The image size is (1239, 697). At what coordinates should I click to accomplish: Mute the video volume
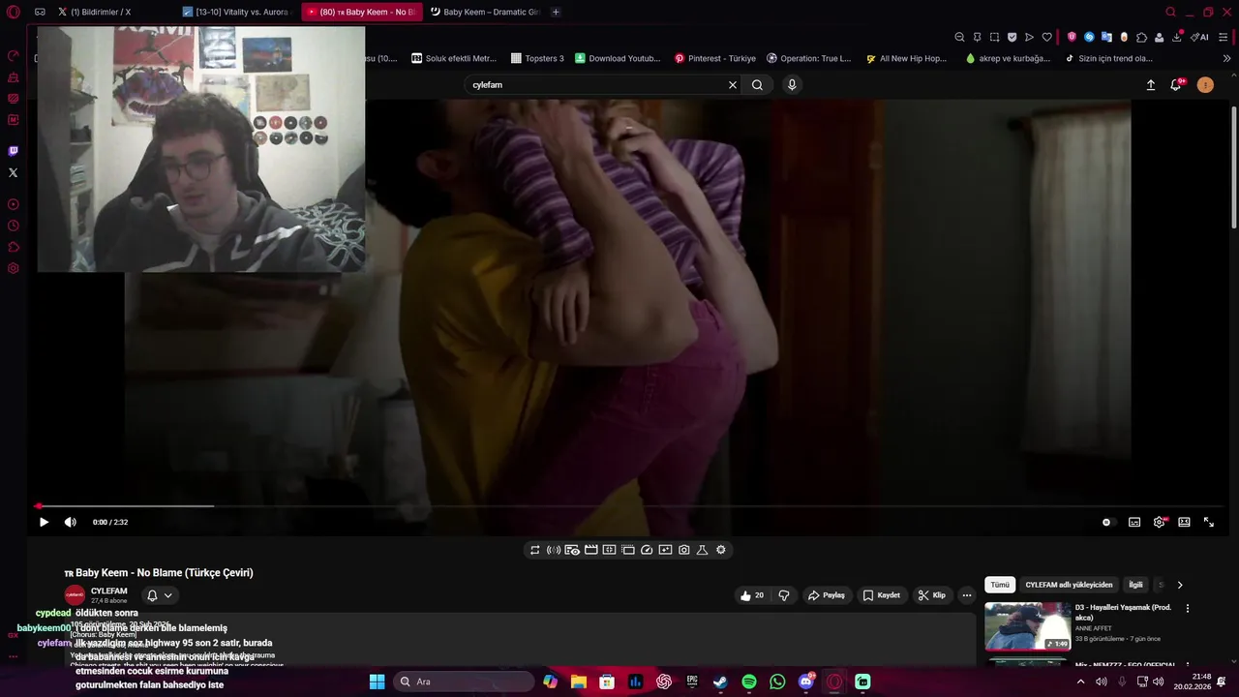70,522
